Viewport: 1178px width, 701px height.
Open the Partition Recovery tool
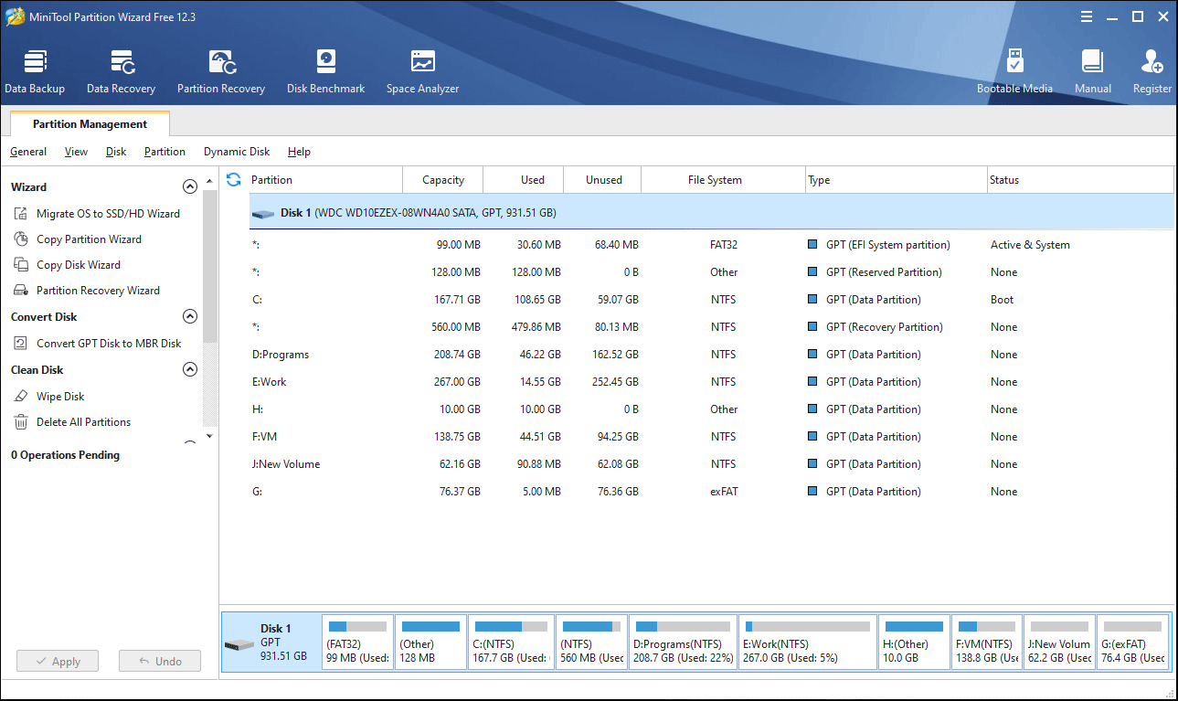click(x=221, y=72)
